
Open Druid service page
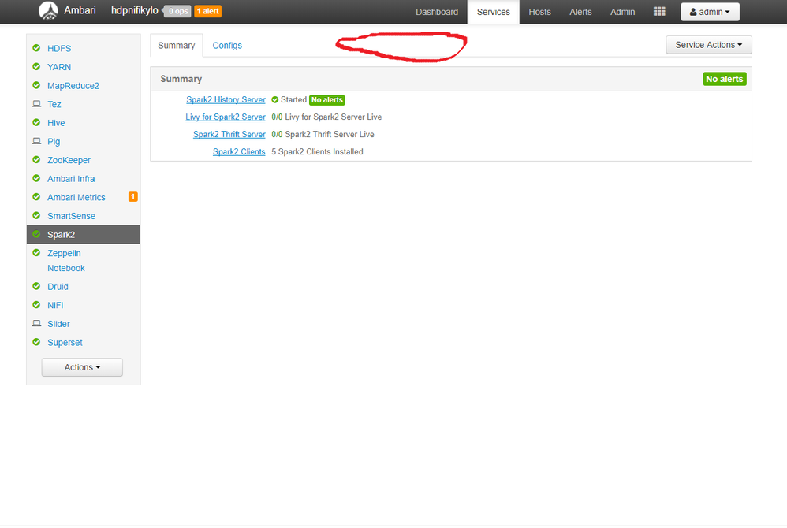[x=58, y=286]
